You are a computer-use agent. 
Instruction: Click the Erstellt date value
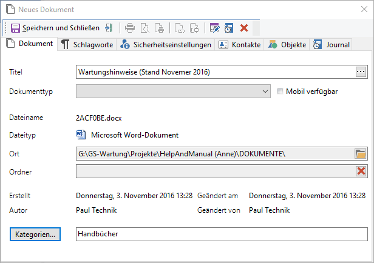tap(134, 196)
